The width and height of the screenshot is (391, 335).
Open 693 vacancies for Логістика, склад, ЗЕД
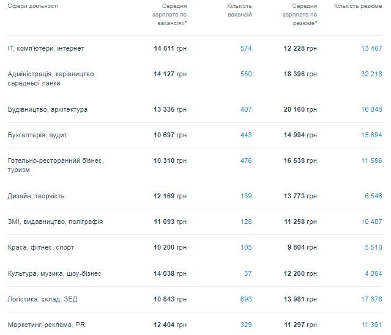coord(246,298)
